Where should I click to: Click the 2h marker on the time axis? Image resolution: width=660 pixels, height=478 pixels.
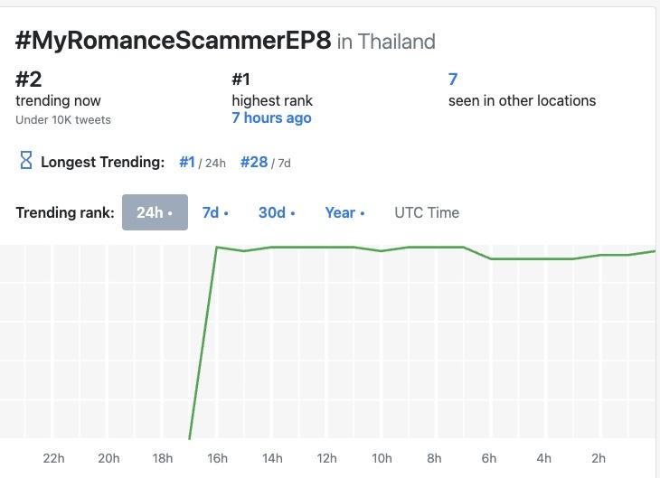pos(598,458)
